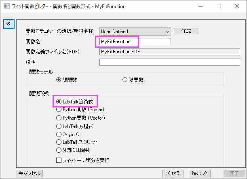The height and width of the screenshot is (179, 247).
Task: Select the LabTalk算術式 radio option
Action: tap(59, 102)
